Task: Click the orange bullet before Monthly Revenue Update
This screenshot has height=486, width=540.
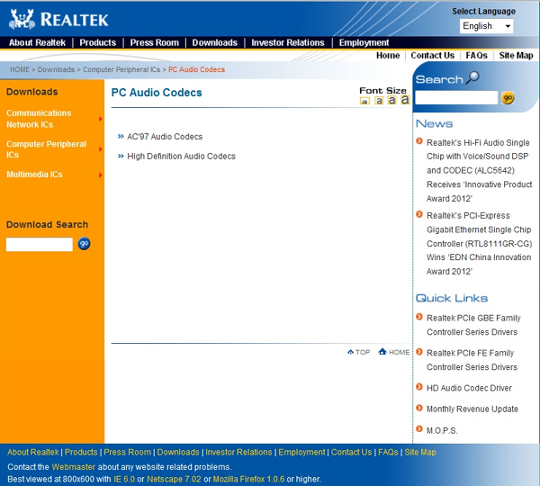Action: tap(419, 408)
